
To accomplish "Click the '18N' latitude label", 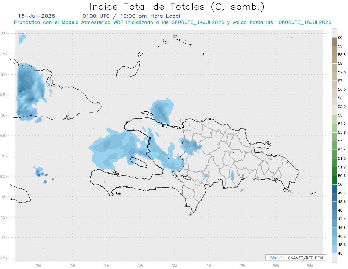I will [x=5, y=197].
